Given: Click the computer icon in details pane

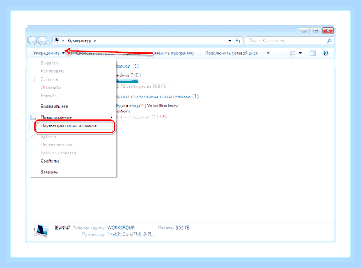Looking at the screenshot, I should click(x=41, y=231).
